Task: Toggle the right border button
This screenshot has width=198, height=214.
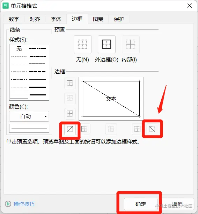Action: click(137, 129)
